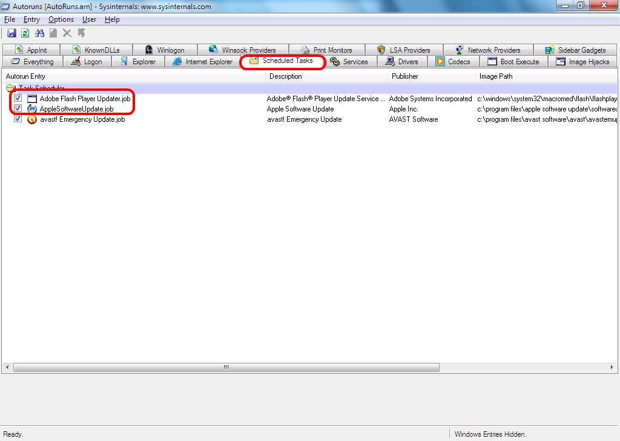Select the avast! Emergency Update.job entry
Viewport: 620px width, 441px height.
82,119
